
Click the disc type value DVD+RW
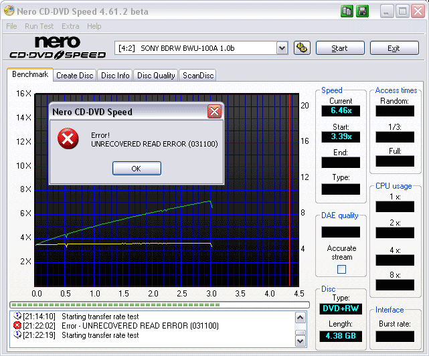(341, 308)
